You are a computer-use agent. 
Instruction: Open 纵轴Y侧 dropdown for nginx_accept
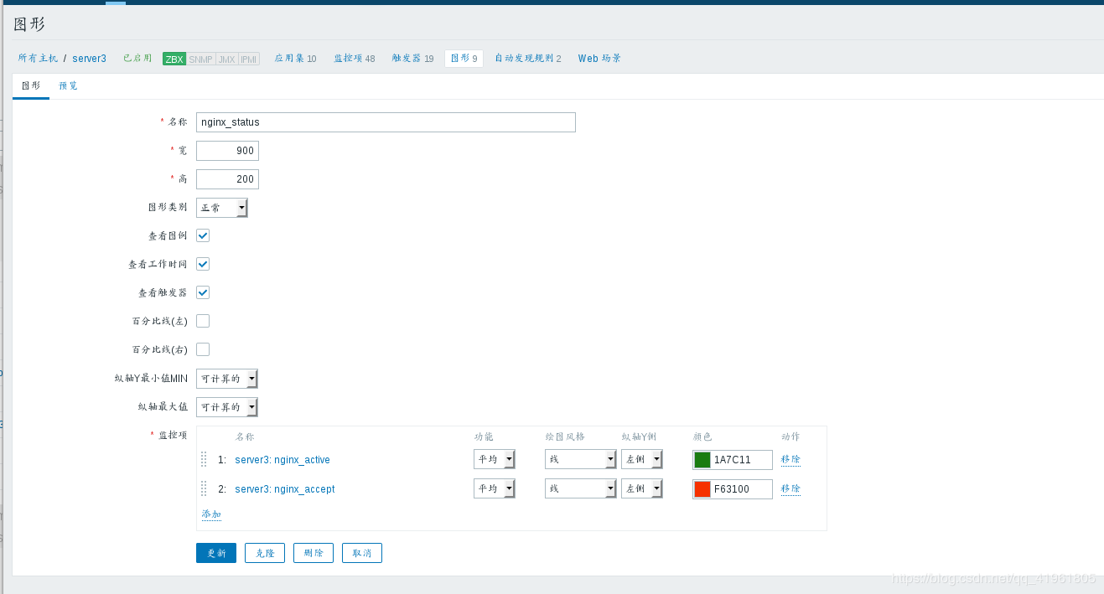(642, 488)
